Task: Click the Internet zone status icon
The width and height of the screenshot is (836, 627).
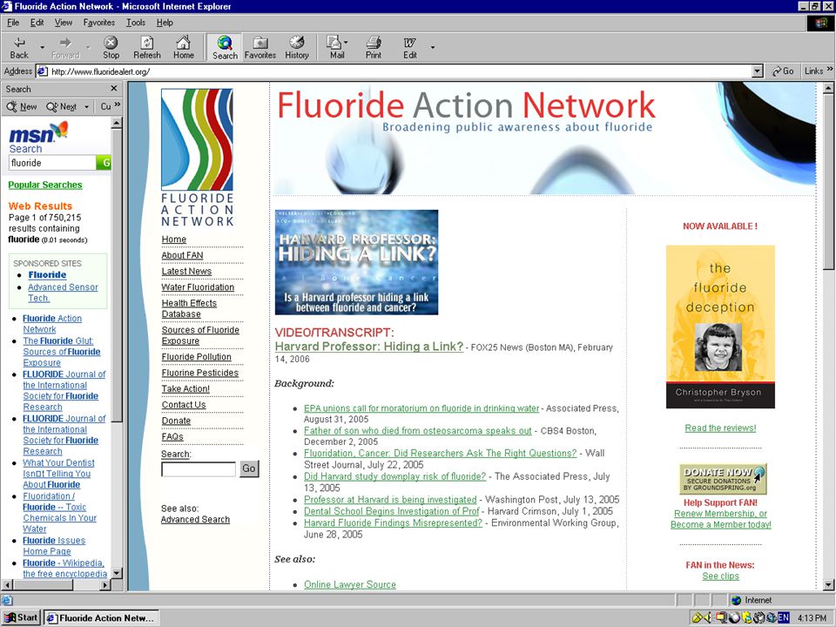Action: point(737,600)
